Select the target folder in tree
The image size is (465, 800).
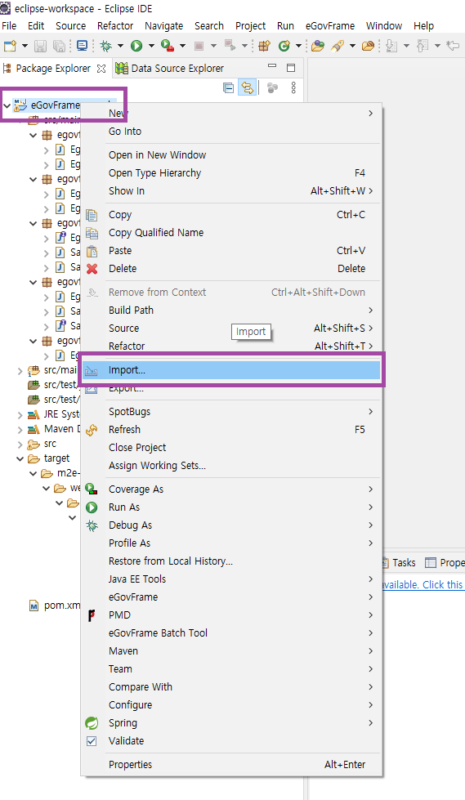(49, 458)
